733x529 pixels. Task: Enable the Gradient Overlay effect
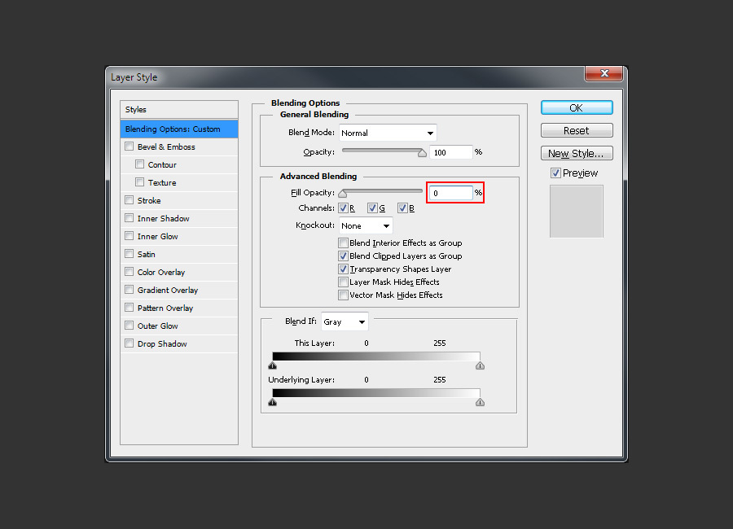(x=128, y=290)
